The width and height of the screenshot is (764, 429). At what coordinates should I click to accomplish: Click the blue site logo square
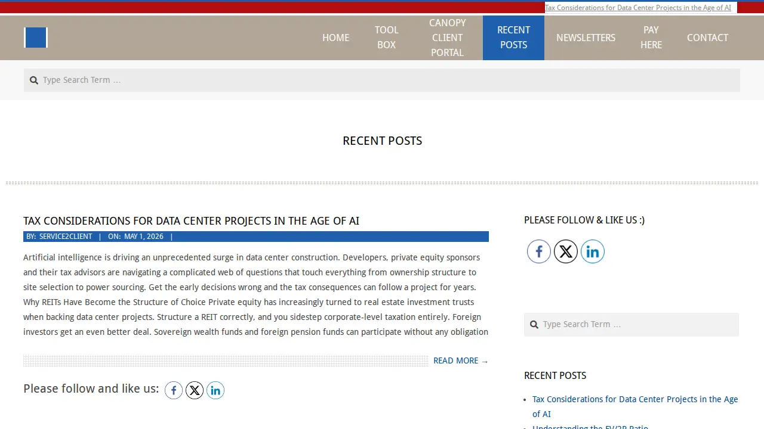[x=35, y=38]
